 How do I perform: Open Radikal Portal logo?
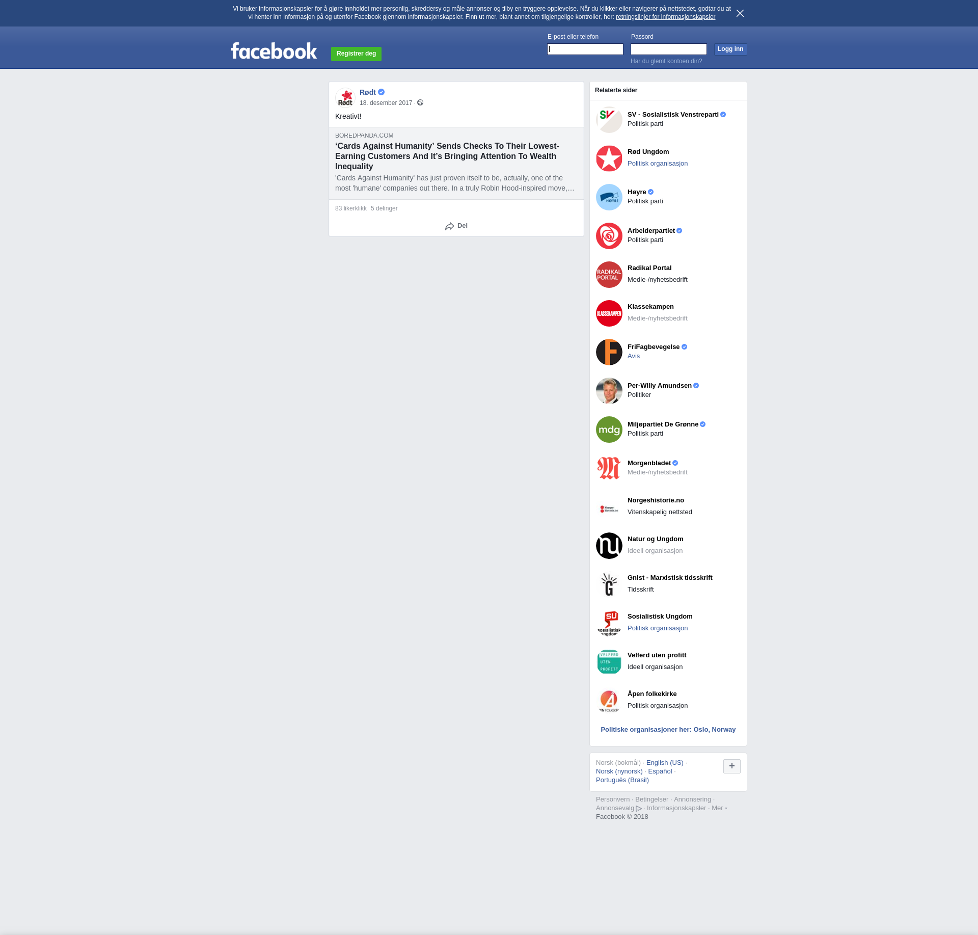[x=609, y=275]
